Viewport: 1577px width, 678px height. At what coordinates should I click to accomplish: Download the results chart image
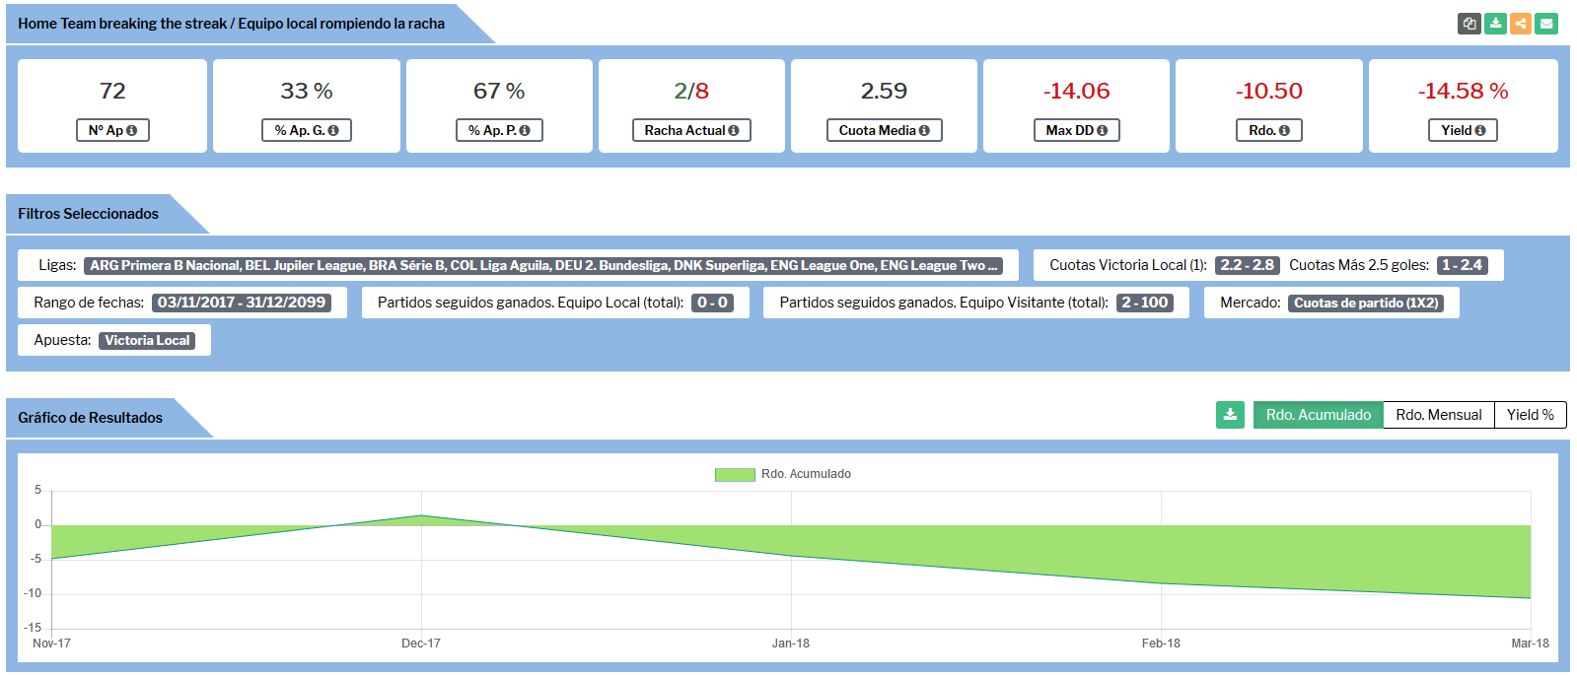tap(1230, 415)
